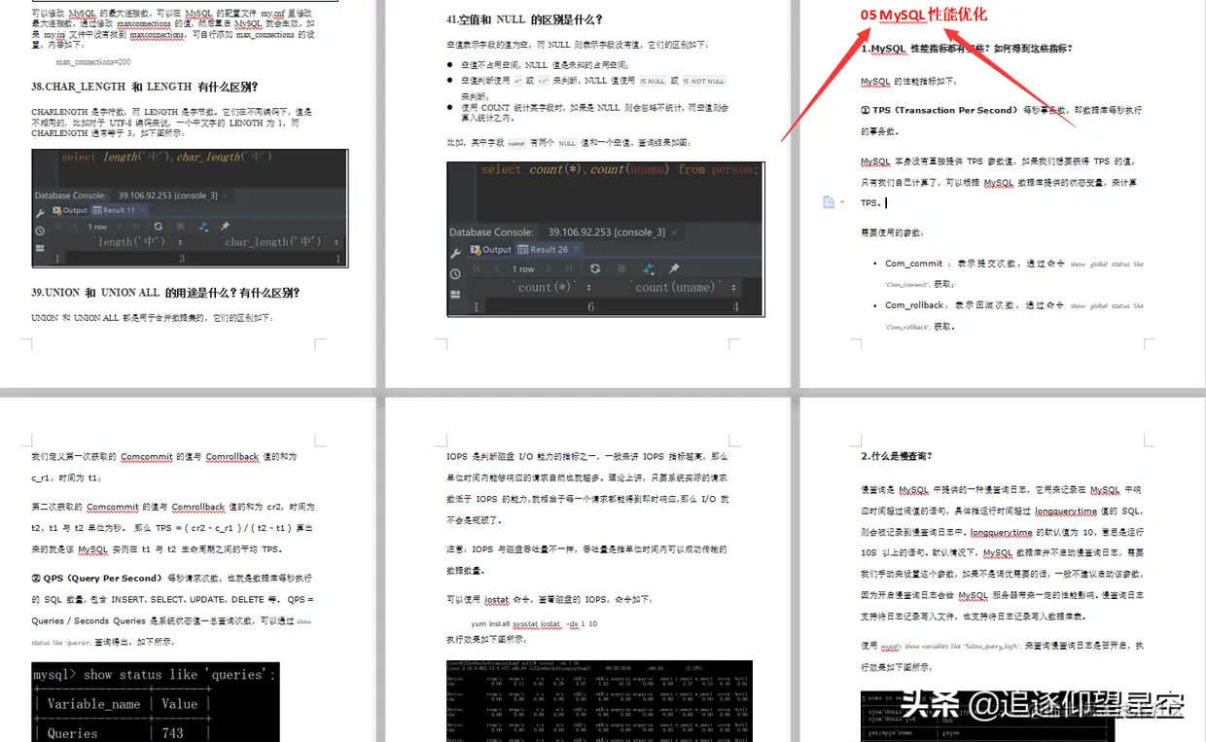
Task: Click the pin icon in the Result 11 toolbar
Action: coord(226,227)
